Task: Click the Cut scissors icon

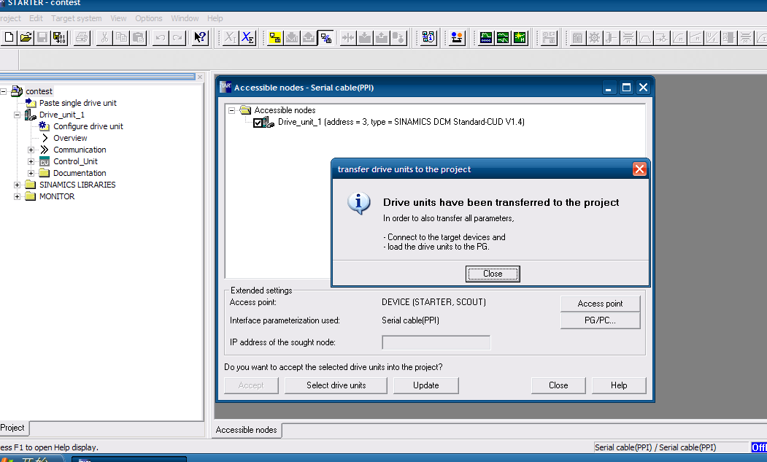Action: (x=104, y=38)
